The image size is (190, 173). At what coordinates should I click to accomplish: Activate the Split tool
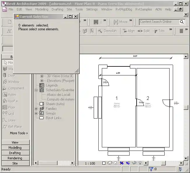click(x=143, y=31)
